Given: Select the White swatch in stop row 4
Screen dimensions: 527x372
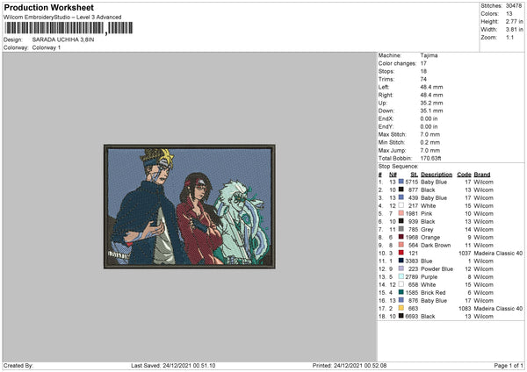Looking at the screenshot, I should tap(401, 205).
